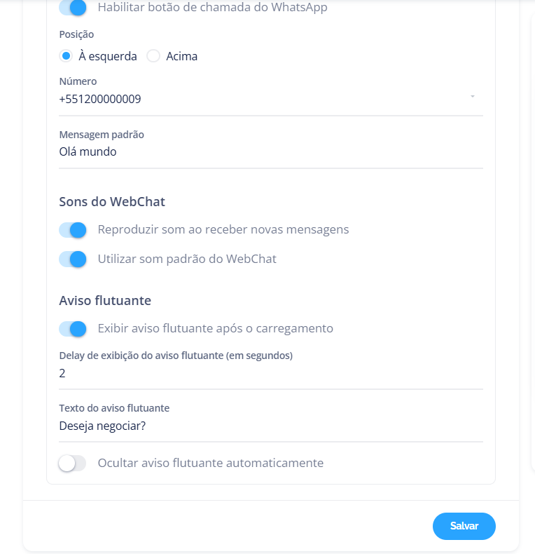535x554 pixels.
Task: Click the 'À esquerda' label text
Action: [x=108, y=57]
